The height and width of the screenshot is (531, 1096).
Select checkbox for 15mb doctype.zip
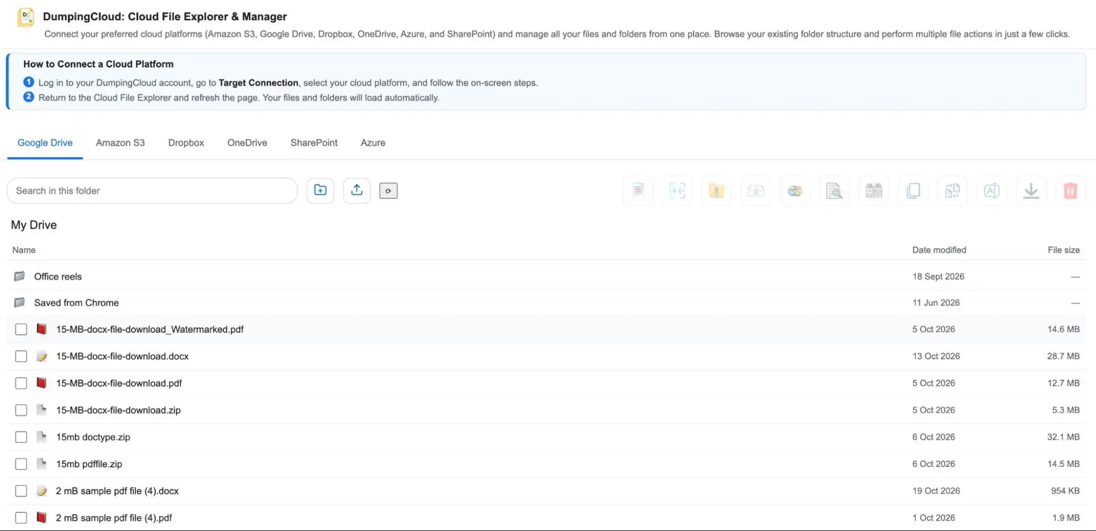click(x=21, y=437)
